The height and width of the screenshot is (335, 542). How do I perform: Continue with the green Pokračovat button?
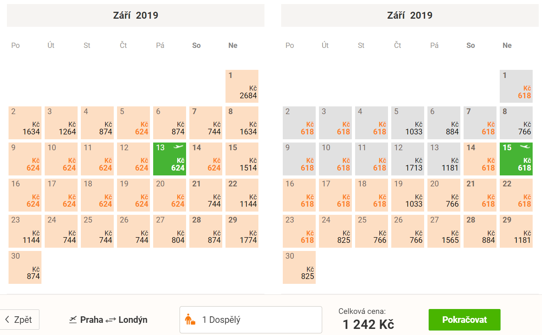click(464, 320)
